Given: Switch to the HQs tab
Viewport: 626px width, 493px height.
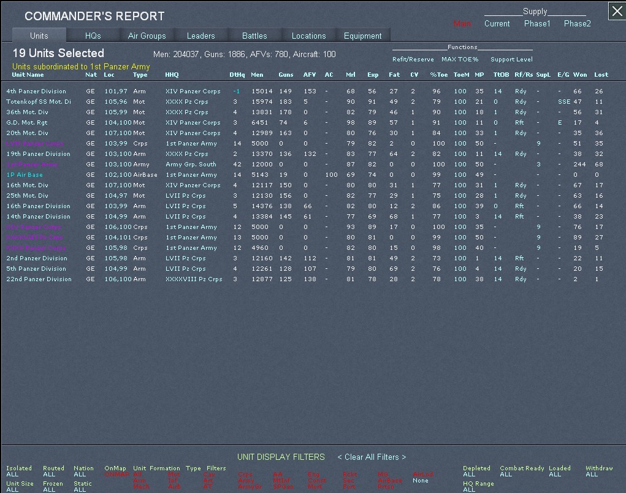Looking at the screenshot, I should pyautogui.click(x=93, y=36).
